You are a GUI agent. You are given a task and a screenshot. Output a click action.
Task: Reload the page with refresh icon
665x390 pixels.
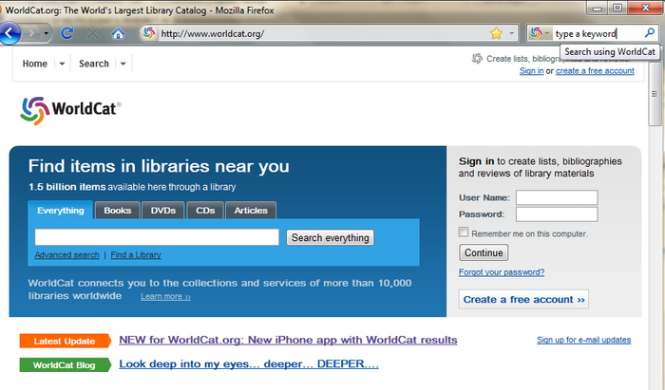point(66,33)
